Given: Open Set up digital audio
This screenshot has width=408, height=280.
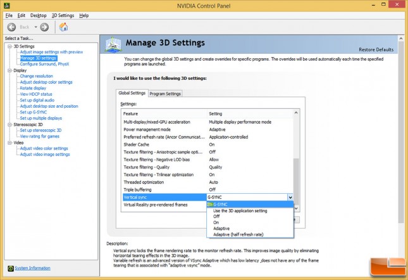Looking at the screenshot, I should click(x=37, y=100).
